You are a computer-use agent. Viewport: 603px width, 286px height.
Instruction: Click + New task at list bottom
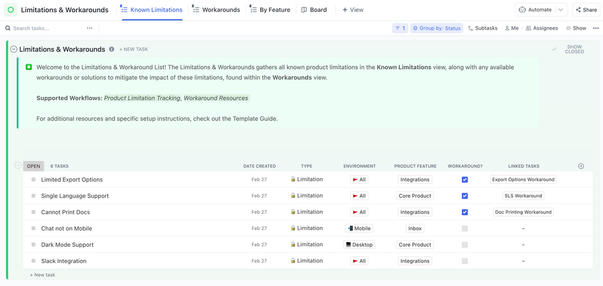click(x=42, y=275)
